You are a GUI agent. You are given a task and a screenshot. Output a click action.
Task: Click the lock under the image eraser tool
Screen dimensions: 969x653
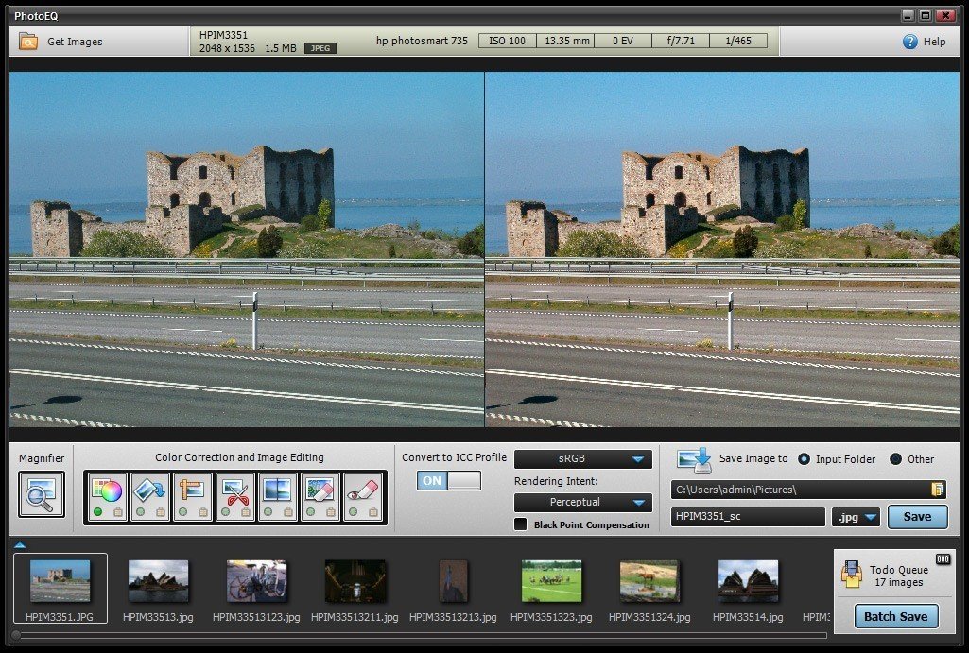[331, 511]
